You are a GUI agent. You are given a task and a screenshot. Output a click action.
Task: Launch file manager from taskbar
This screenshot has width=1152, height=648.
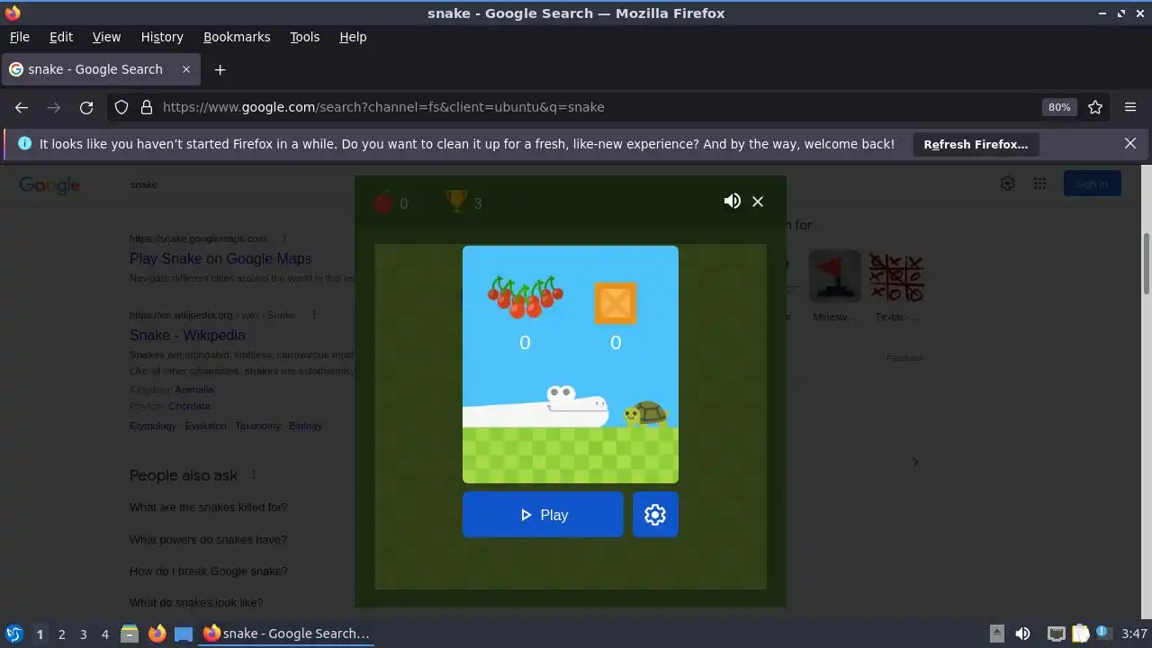pyautogui.click(x=130, y=634)
